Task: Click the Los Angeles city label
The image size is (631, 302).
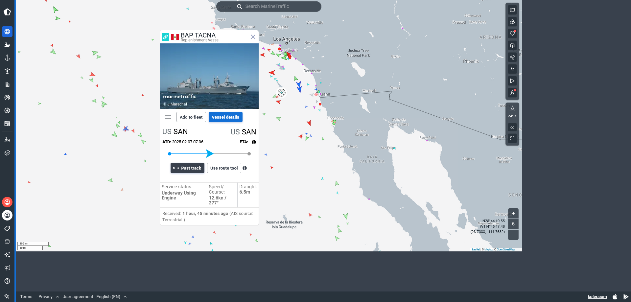Action: 287,39
